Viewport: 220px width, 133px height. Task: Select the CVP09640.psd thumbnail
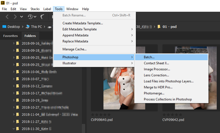click(x=124, y=78)
